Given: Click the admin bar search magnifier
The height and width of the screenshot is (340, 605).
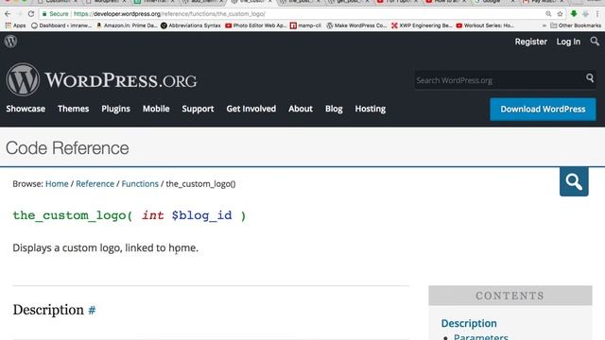Looking at the screenshot, I should tap(595, 41).
